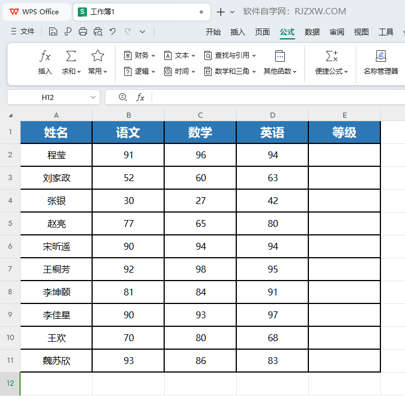Switch to the 审阅 ribbon tab
405x396 pixels.
tap(336, 32)
